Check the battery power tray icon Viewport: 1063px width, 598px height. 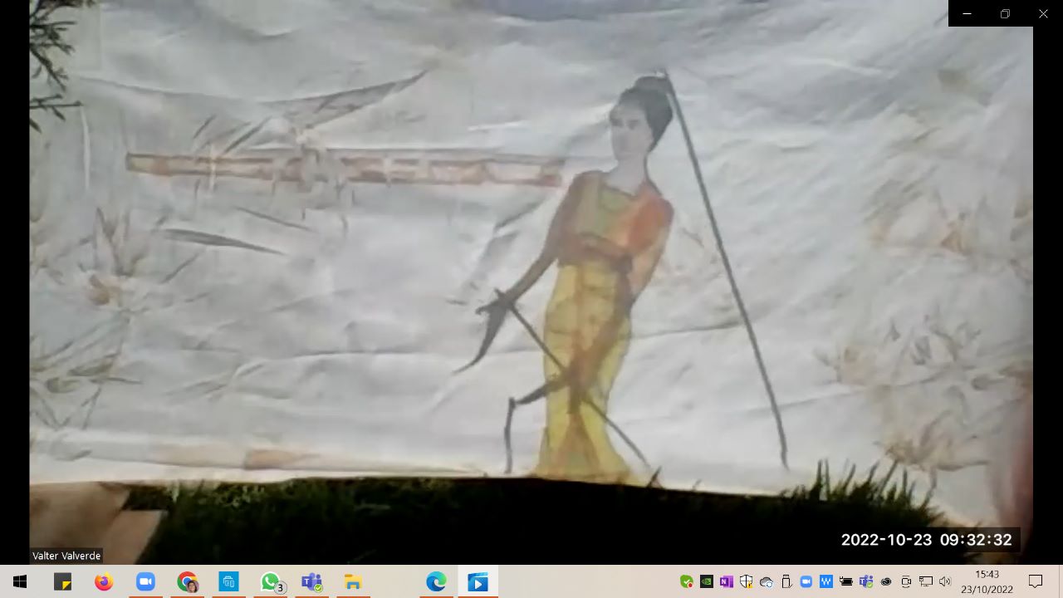(846, 581)
